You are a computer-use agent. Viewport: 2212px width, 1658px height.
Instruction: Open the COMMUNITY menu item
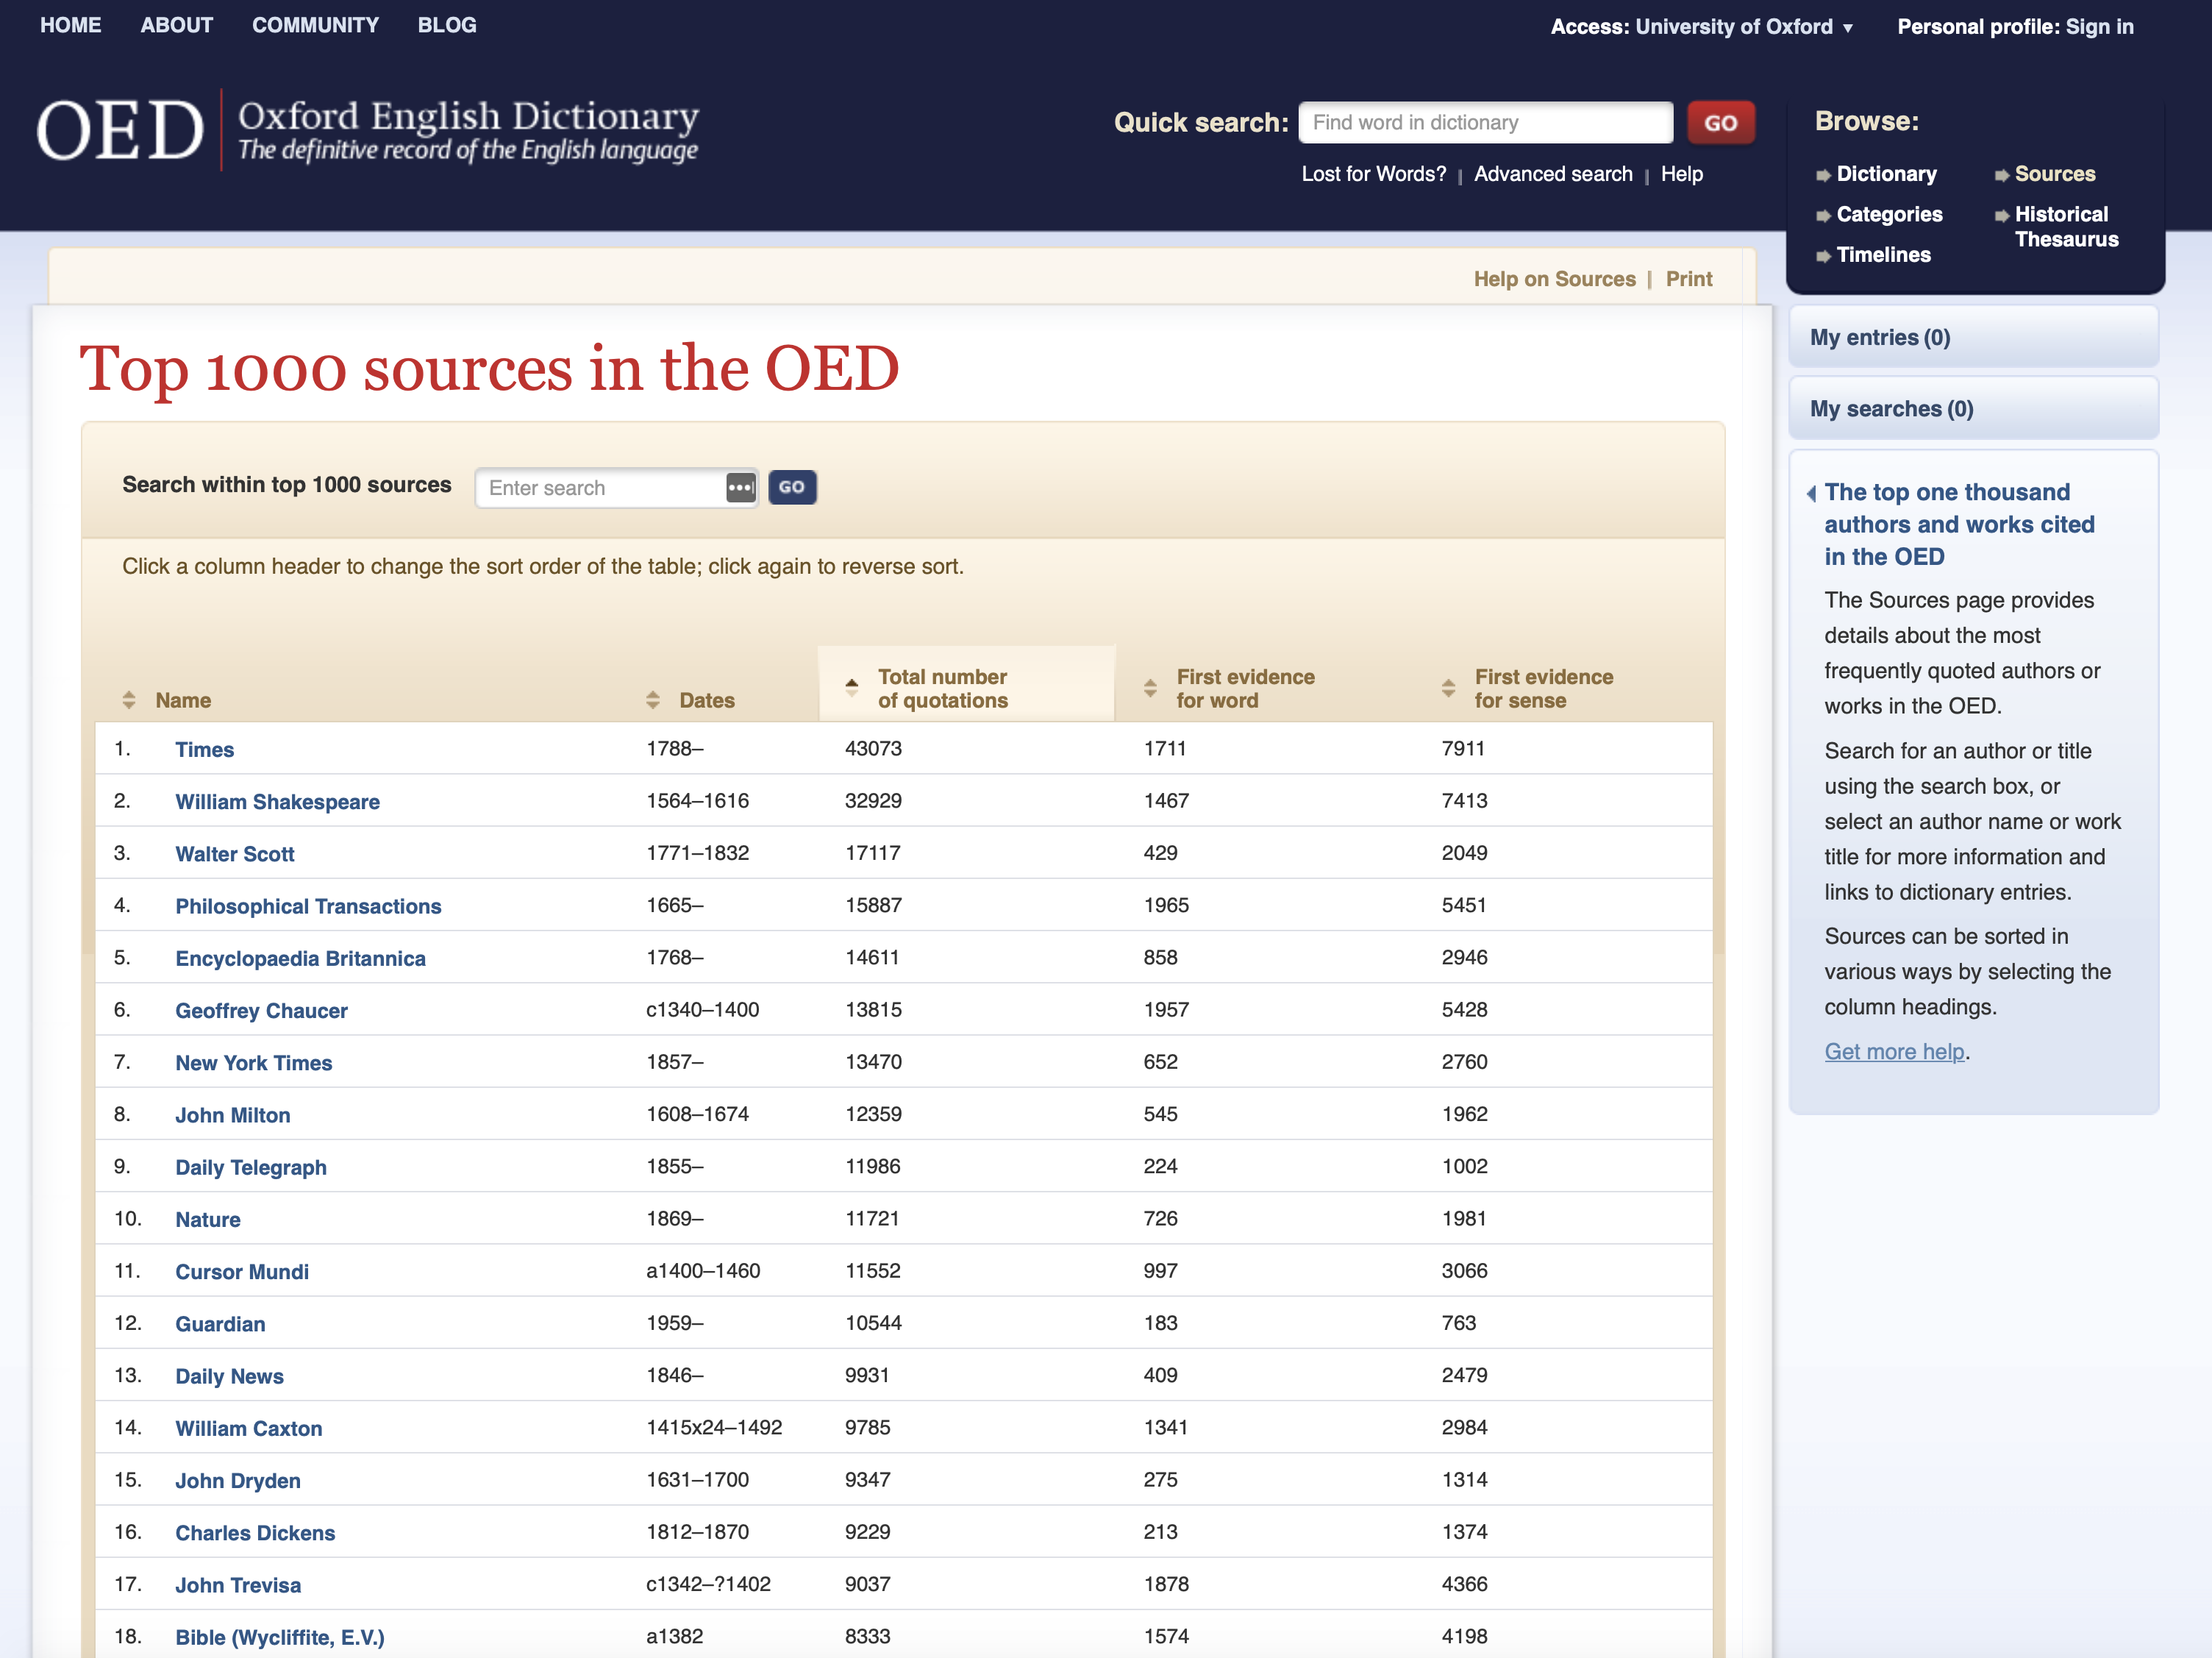pyautogui.click(x=315, y=25)
